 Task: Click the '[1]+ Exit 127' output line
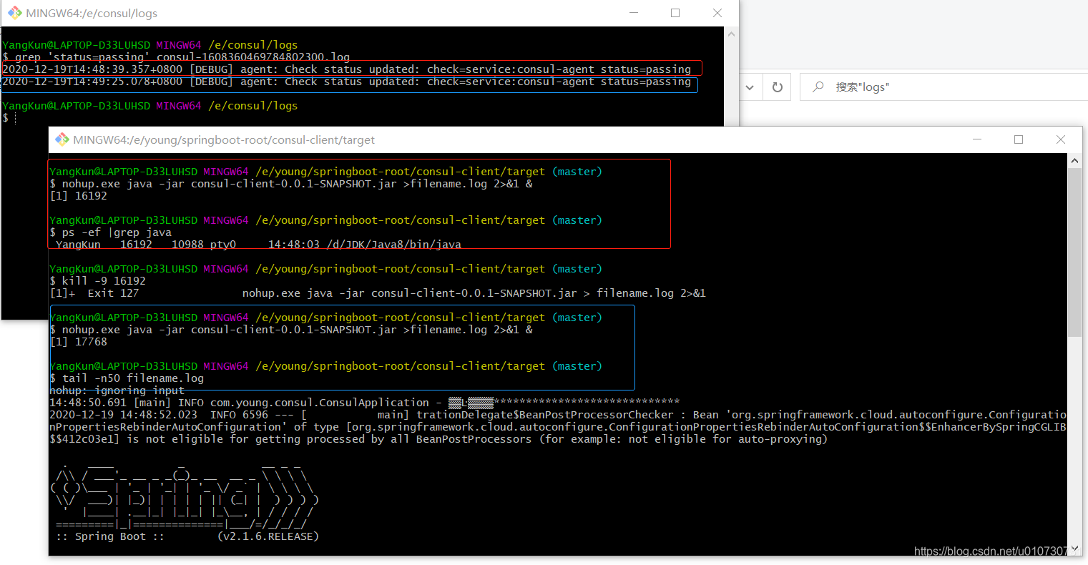[378, 293]
